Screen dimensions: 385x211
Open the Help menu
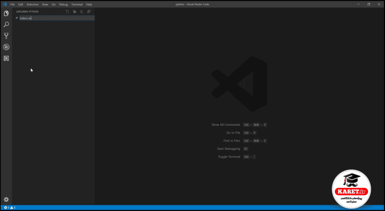[x=89, y=5]
